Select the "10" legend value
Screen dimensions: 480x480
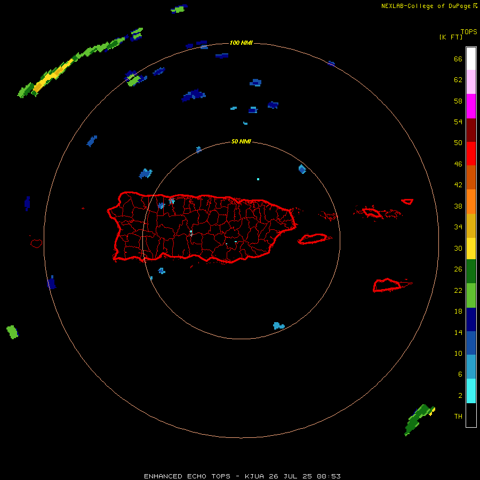458,354
